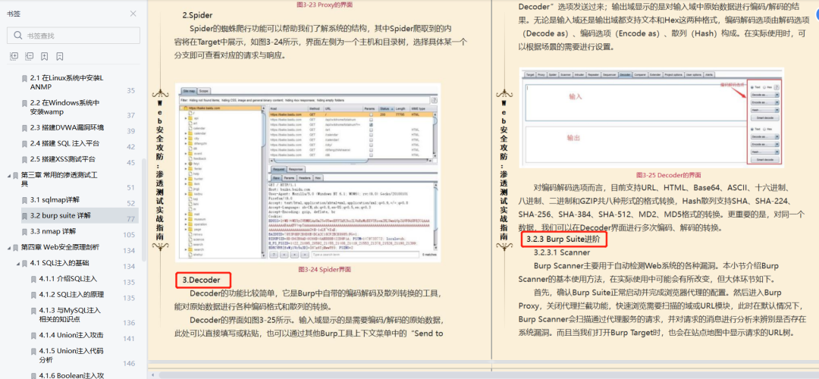Click the left arrow of the horizontal scrollbar
Screen dimensions: 819x379
click(152, 374)
